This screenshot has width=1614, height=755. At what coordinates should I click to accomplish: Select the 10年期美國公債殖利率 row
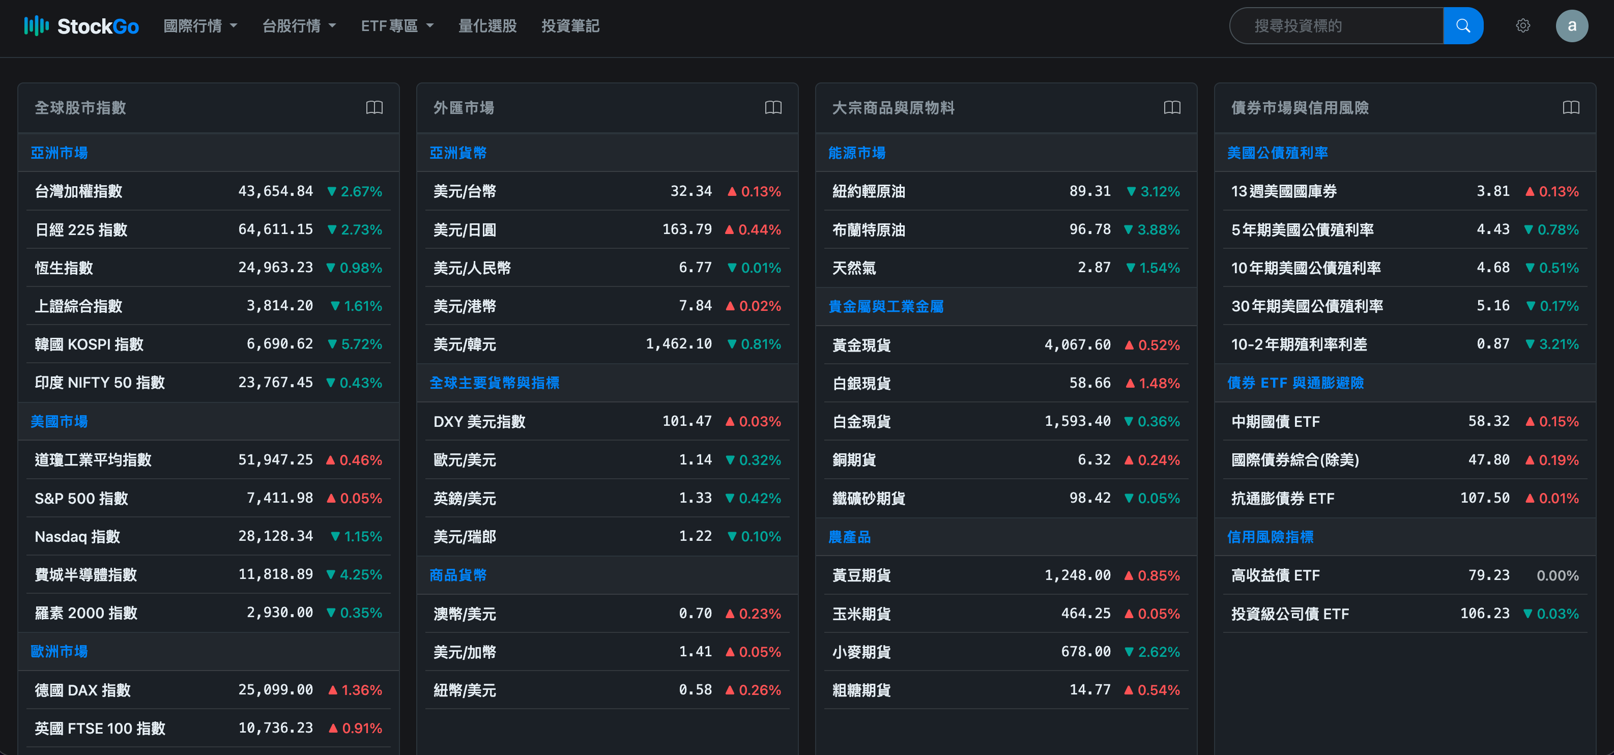[1405, 268]
